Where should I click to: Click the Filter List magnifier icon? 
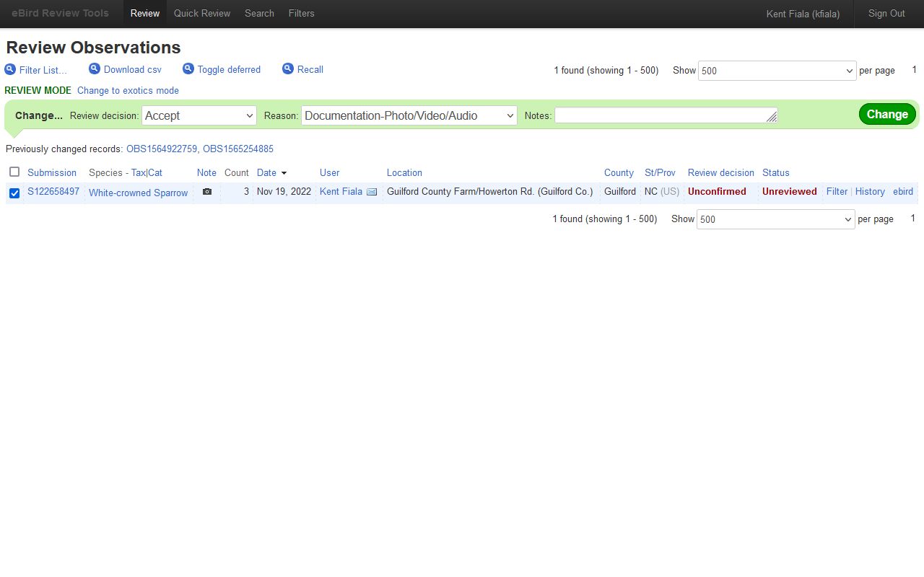coord(10,69)
